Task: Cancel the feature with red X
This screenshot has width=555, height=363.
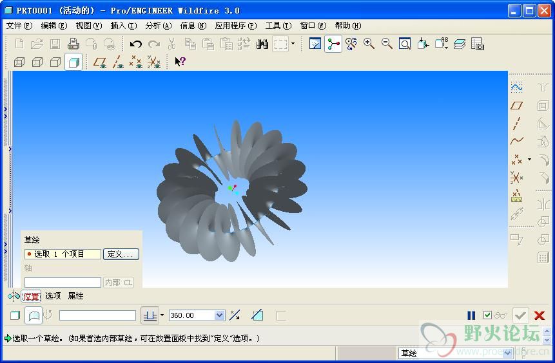Action: [x=540, y=315]
